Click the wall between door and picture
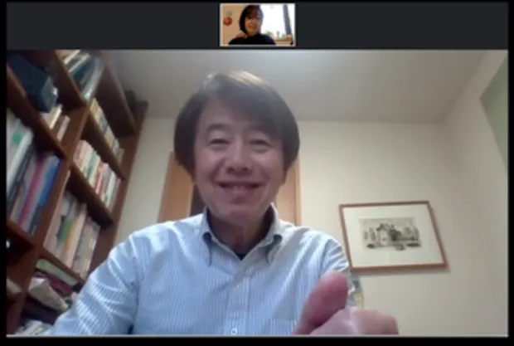Screen dimensions: 514x346 click(x=319, y=191)
